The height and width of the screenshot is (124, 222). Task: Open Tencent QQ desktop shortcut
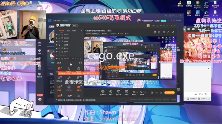pos(180,4)
